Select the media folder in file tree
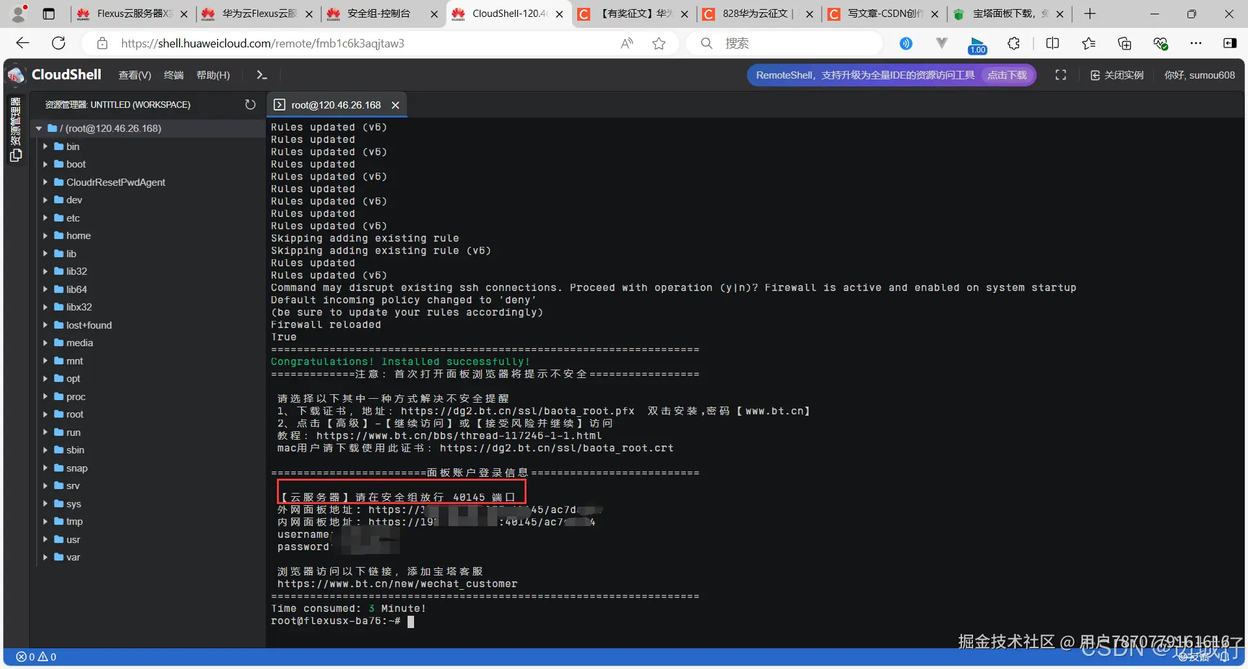The height and width of the screenshot is (669, 1248). (x=79, y=343)
